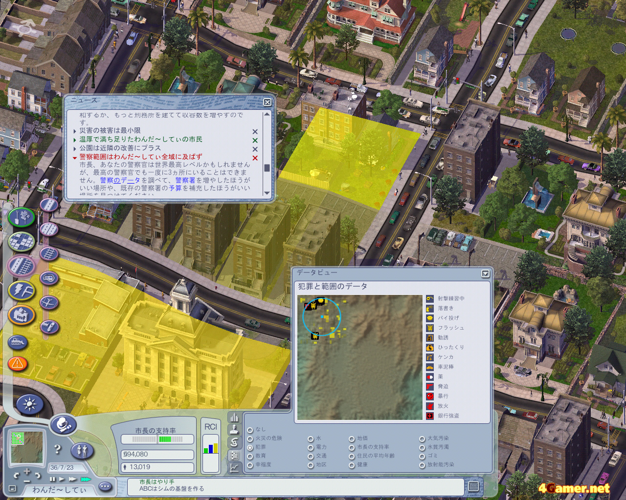Select the bulldozer tool
The image size is (626, 500).
pos(18,342)
